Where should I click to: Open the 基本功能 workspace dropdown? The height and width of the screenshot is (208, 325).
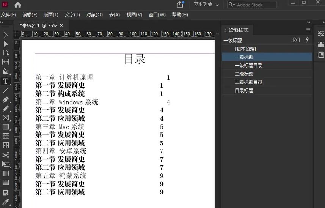click(206, 5)
